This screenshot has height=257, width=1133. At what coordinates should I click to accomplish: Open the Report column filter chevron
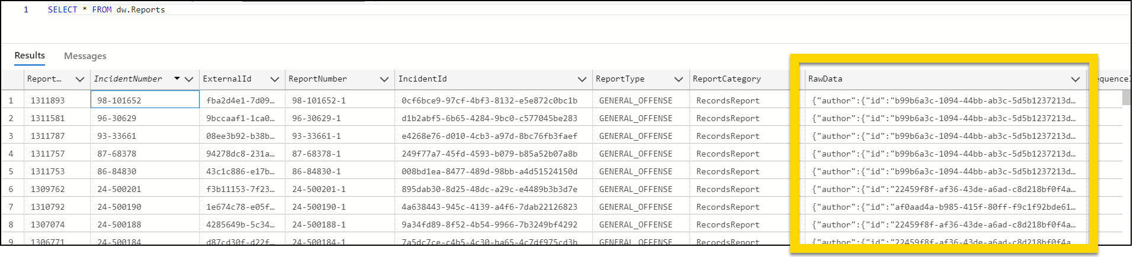[80, 79]
